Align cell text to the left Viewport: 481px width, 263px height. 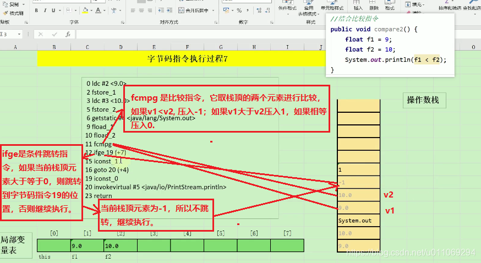click(133, 10)
